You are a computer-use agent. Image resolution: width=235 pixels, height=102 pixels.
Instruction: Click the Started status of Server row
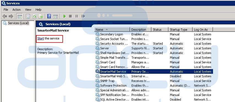(158, 48)
